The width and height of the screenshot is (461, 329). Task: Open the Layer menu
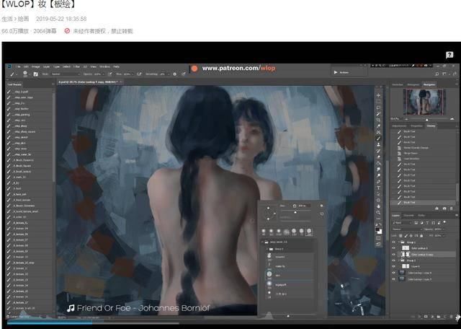click(x=46, y=66)
